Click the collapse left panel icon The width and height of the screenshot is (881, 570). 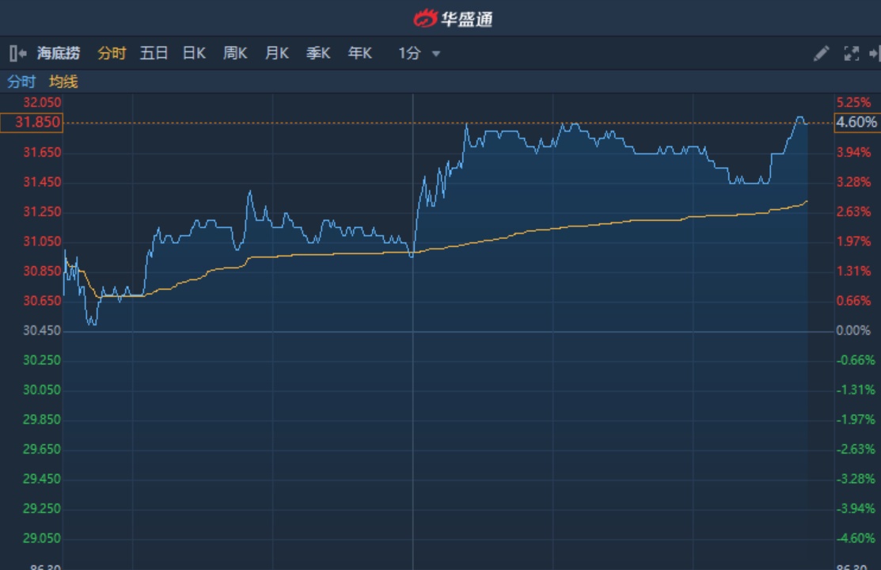[x=17, y=53]
